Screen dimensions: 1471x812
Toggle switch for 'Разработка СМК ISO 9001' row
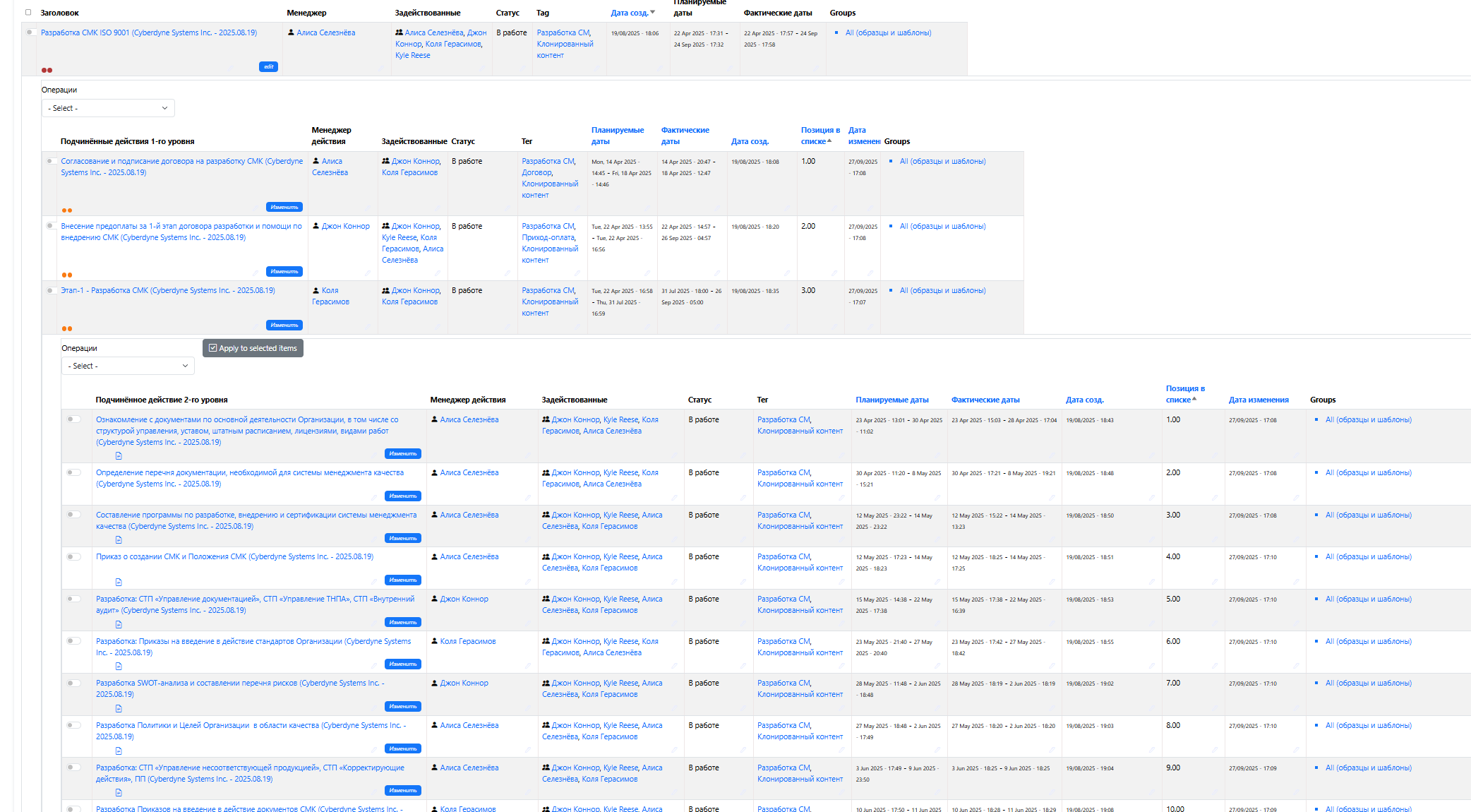pyautogui.click(x=31, y=32)
